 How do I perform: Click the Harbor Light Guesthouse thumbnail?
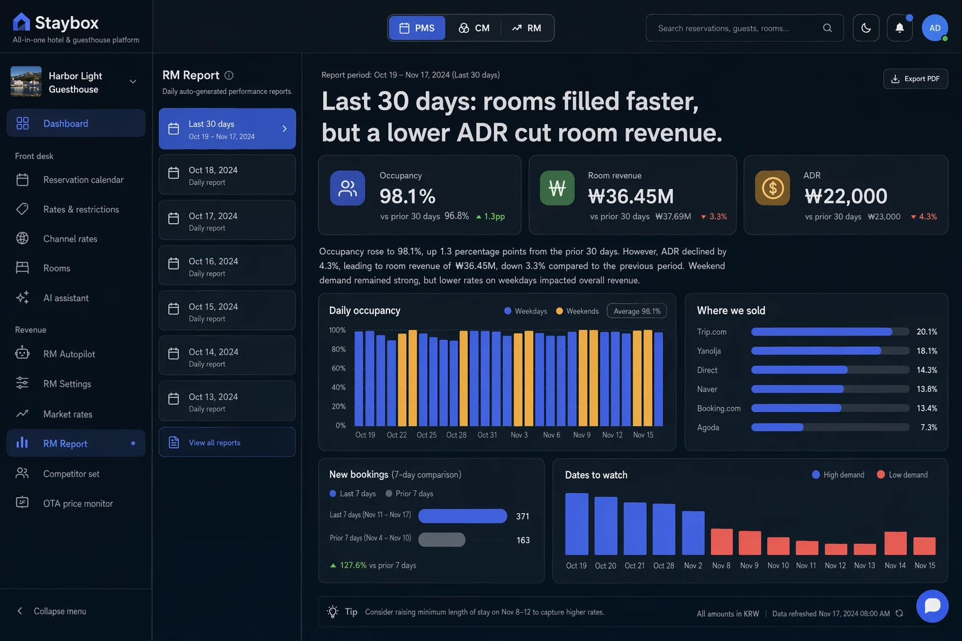point(26,81)
